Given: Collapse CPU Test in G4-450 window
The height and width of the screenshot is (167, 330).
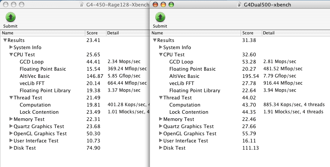Looking at the screenshot, I should pyautogui.click(x=11, y=54).
